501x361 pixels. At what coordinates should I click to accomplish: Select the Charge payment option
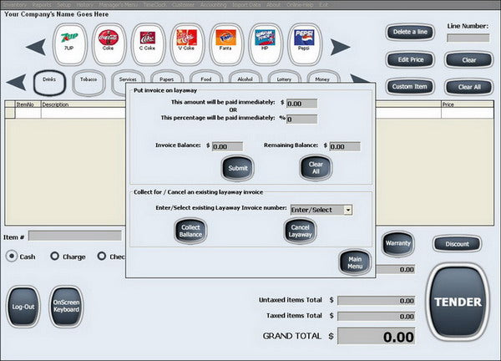54,256
